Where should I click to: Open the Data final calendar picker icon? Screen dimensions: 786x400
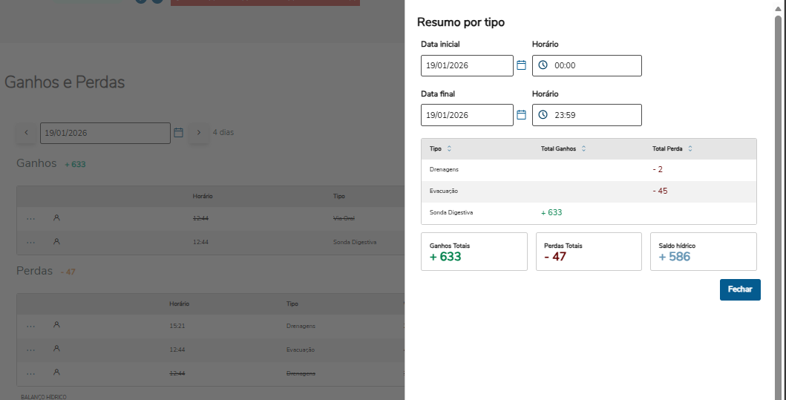pyautogui.click(x=521, y=114)
